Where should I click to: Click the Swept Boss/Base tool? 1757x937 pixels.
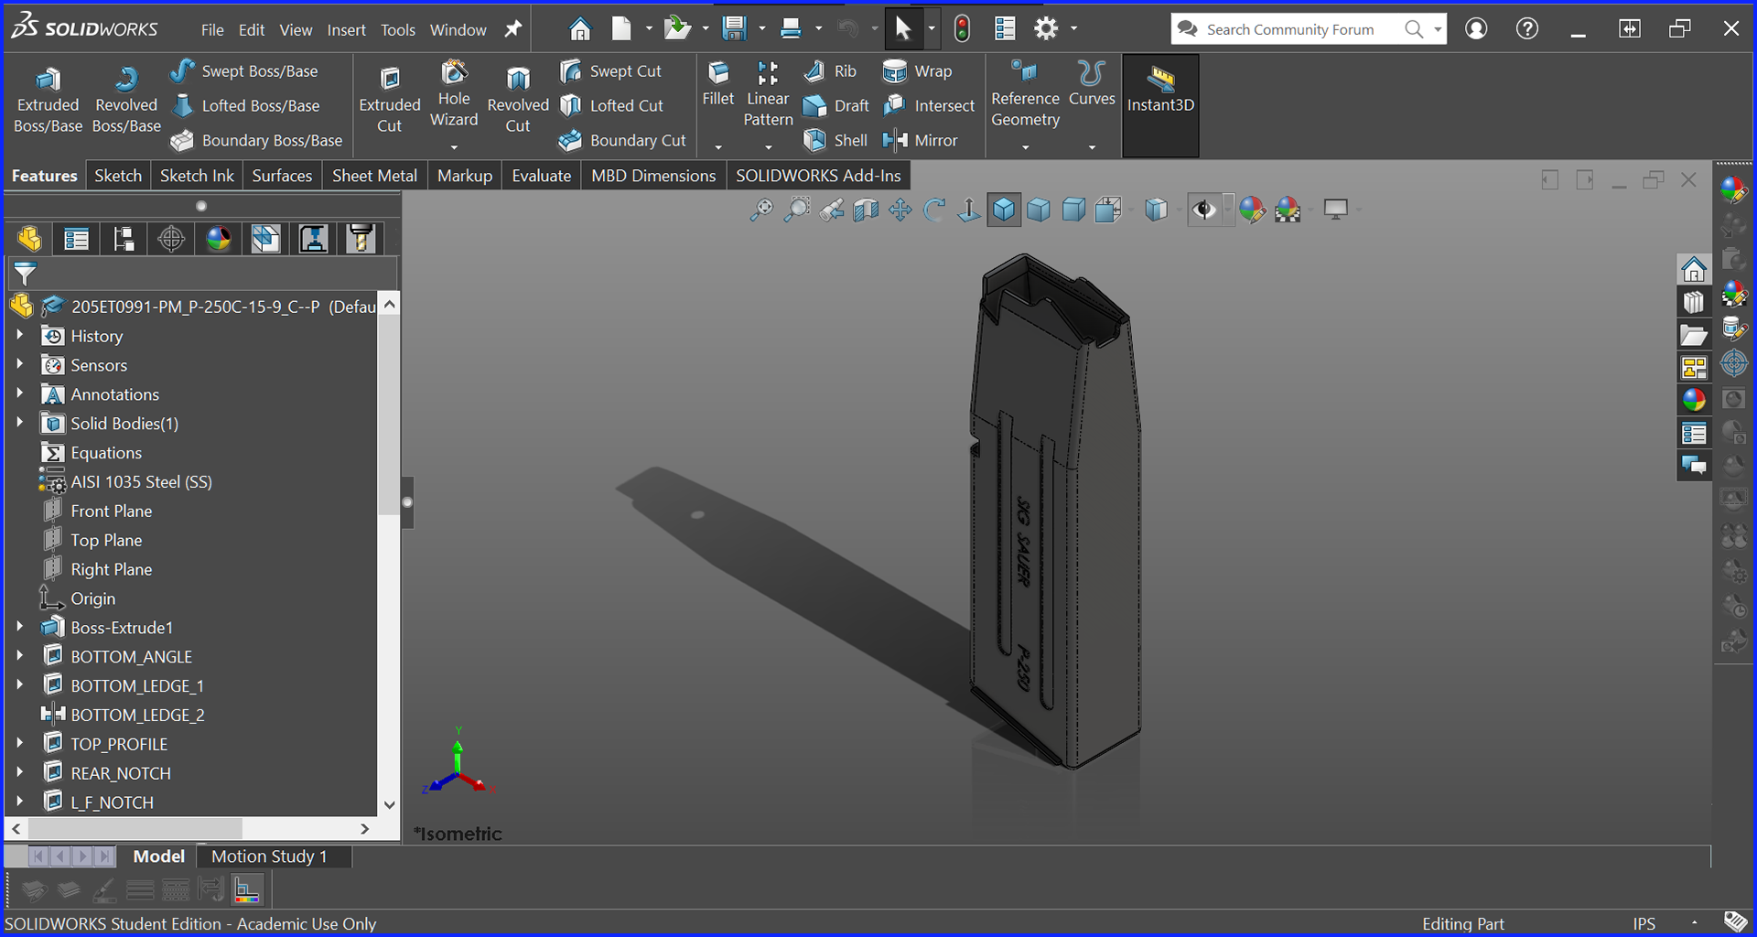click(244, 70)
